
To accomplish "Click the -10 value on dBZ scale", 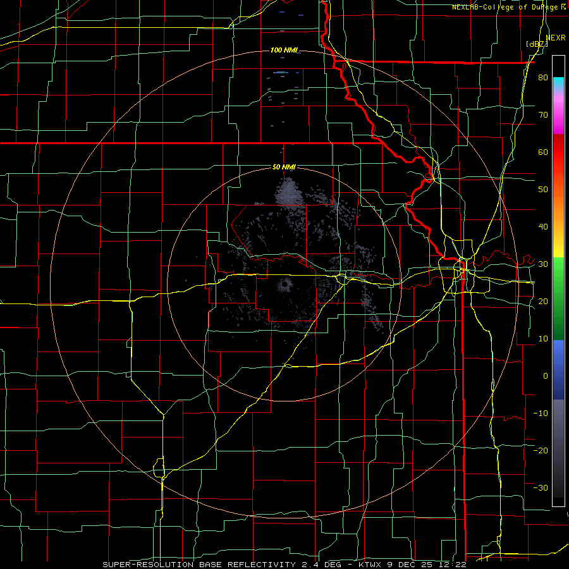I will [x=541, y=413].
